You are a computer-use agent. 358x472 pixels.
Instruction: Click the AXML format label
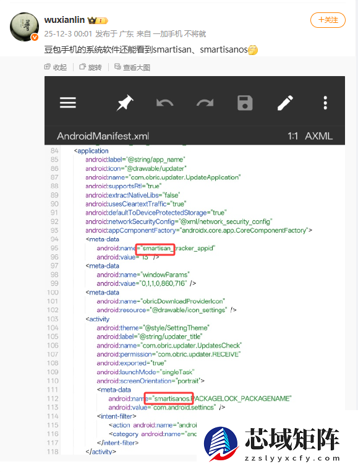click(x=319, y=136)
